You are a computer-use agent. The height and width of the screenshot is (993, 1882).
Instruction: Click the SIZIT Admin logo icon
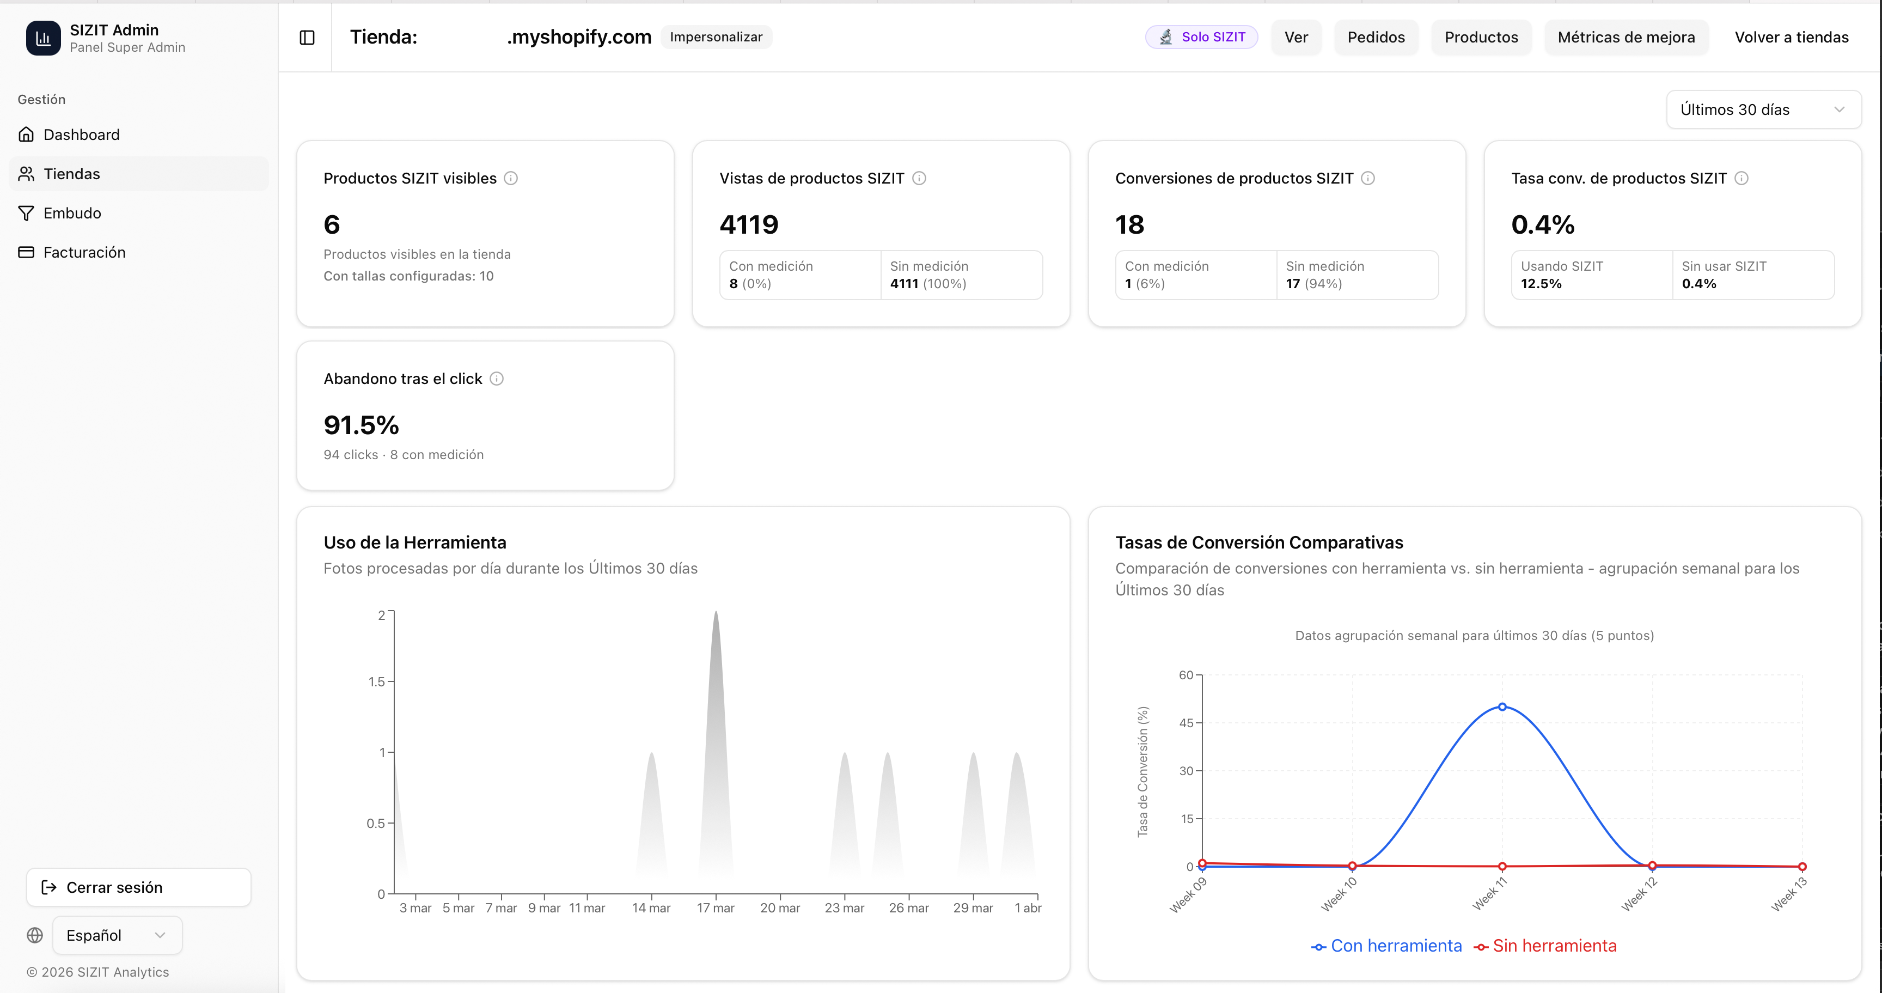point(42,38)
